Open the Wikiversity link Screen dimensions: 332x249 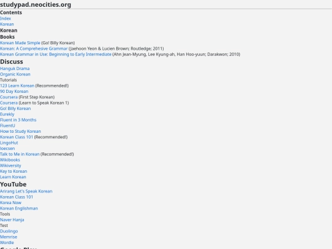point(10,166)
